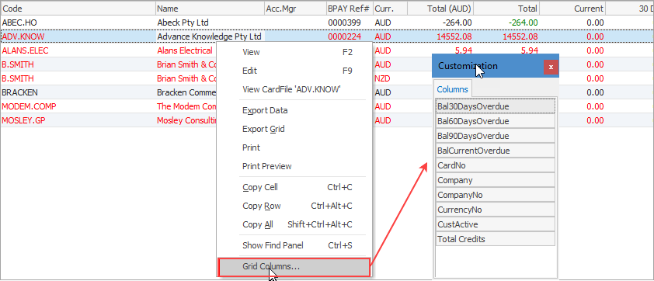The height and width of the screenshot is (281, 654).
Task: Sort by the Code column header
Action: (x=78, y=9)
